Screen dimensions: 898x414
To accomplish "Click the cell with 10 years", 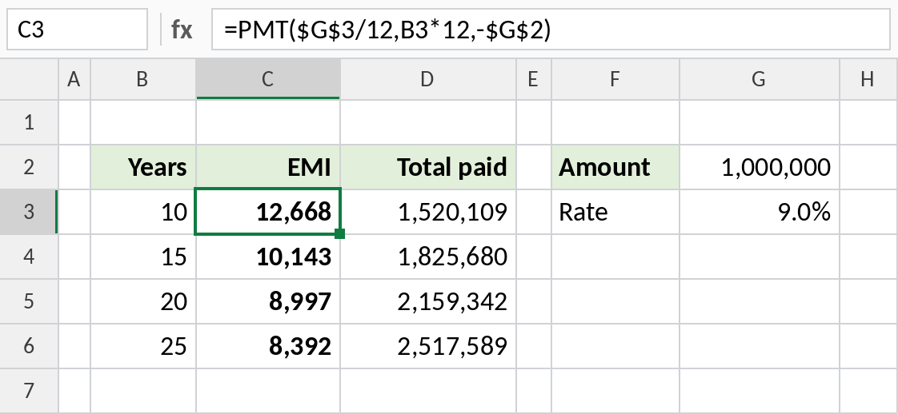I will coord(143,212).
